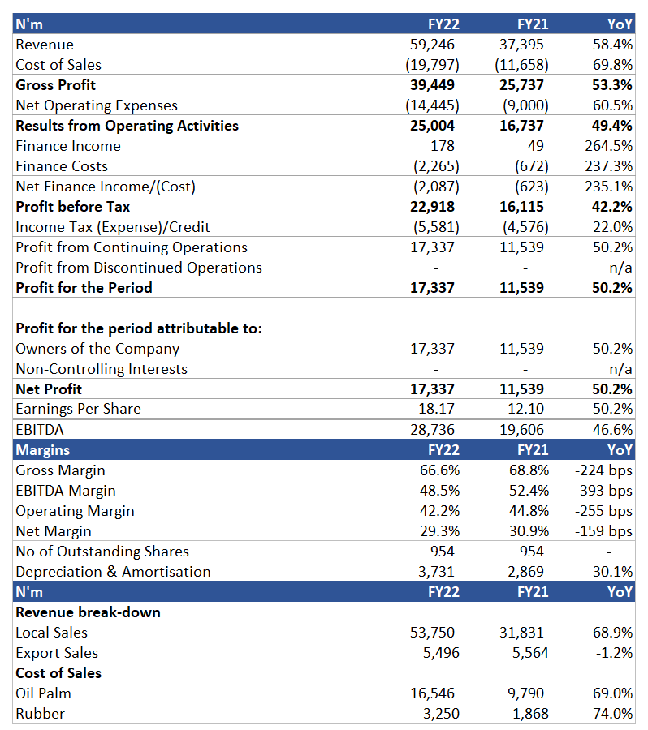Click the Local Sales label
The image size is (648, 730).
coord(52,633)
